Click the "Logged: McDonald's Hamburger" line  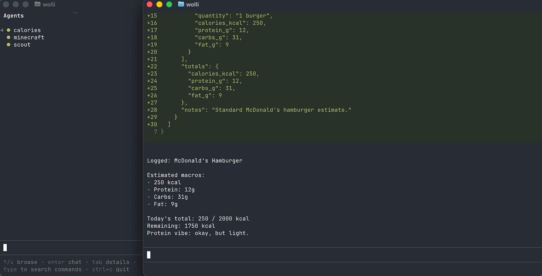[195, 161]
